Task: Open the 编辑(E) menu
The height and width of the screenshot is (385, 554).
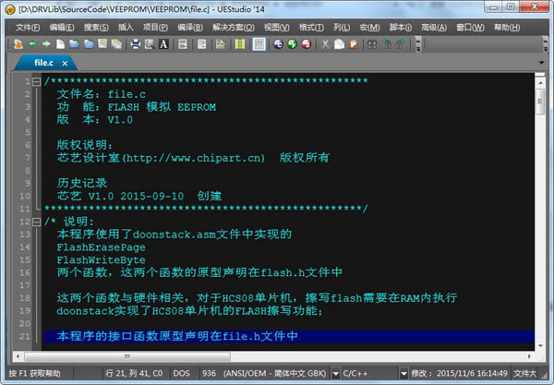Action: 62,27
